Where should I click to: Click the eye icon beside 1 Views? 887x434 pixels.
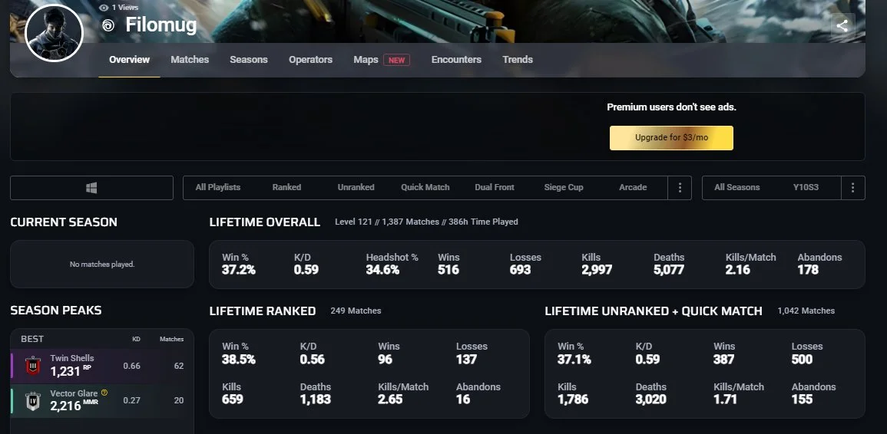104,7
